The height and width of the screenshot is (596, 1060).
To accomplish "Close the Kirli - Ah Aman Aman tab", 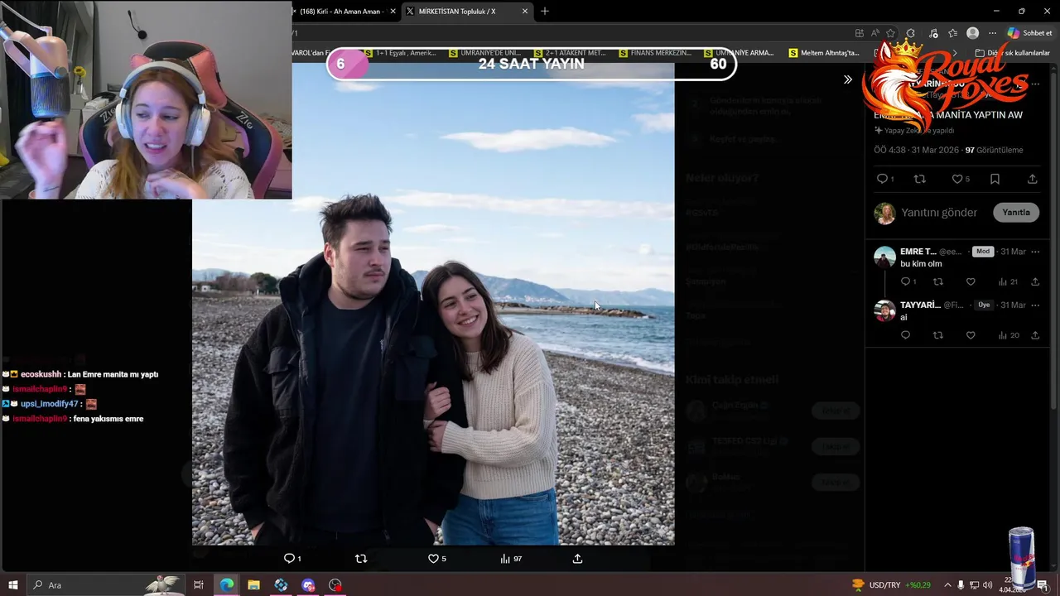I will (393, 12).
